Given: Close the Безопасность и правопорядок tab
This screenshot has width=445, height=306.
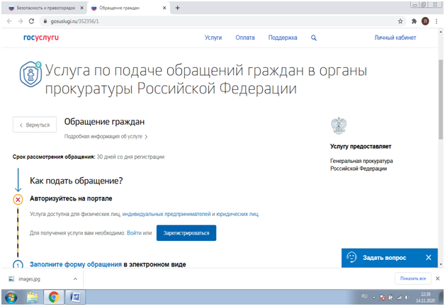Looking at the screenshot, I should tap(81, 8).
